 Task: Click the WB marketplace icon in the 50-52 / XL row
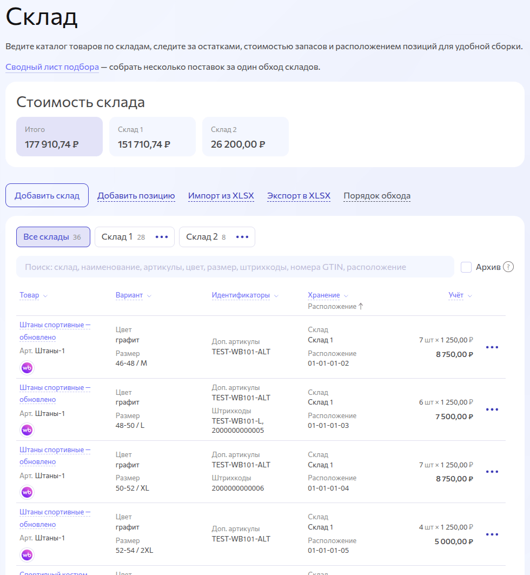coord(27,492)
